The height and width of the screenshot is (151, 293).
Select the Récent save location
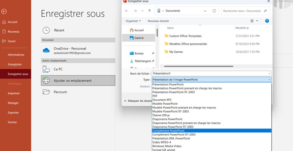[x=78, y=30]
